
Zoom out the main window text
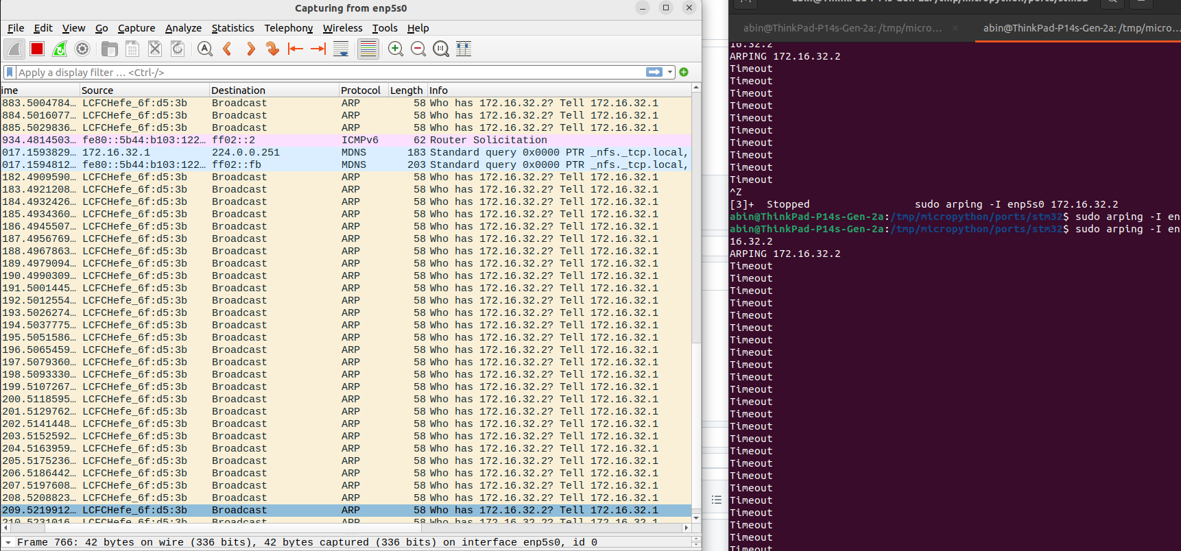click(418, 49)
